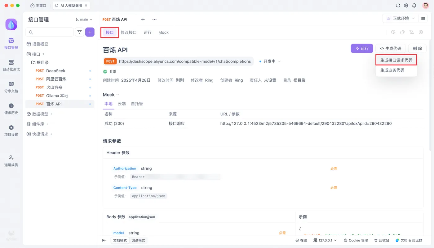
Task: Click the POST 百炼 API tab
Action: coord(115,19)
